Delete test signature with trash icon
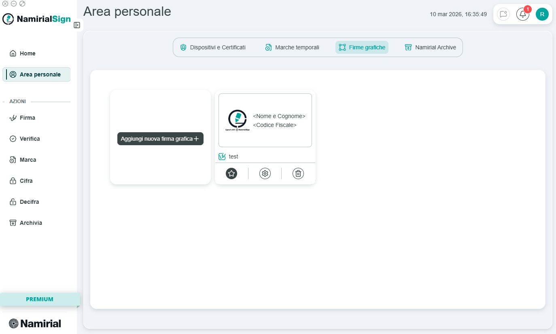556x334 pixels. point(298,173)
